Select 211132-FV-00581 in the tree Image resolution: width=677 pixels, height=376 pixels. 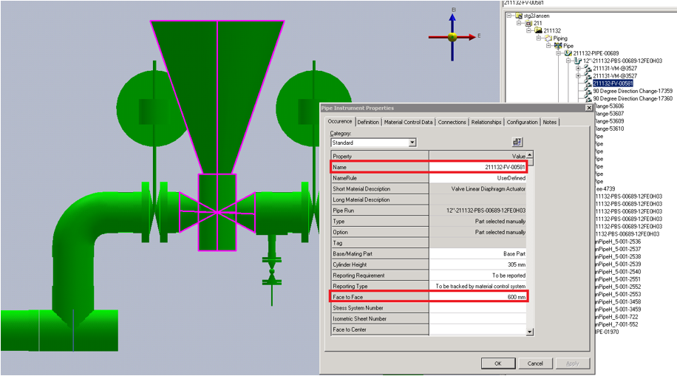click(612, 83)
